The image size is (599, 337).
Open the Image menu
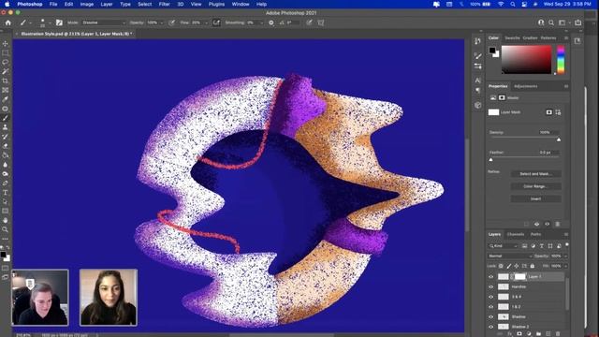pos(87,4)
